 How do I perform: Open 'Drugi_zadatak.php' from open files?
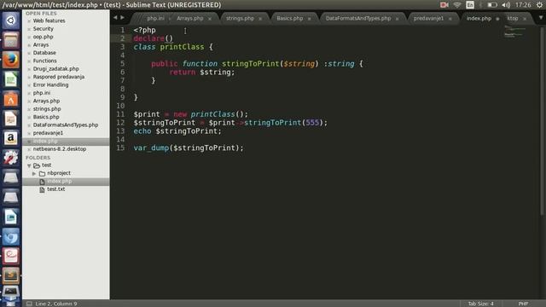(x=55, y=68)
